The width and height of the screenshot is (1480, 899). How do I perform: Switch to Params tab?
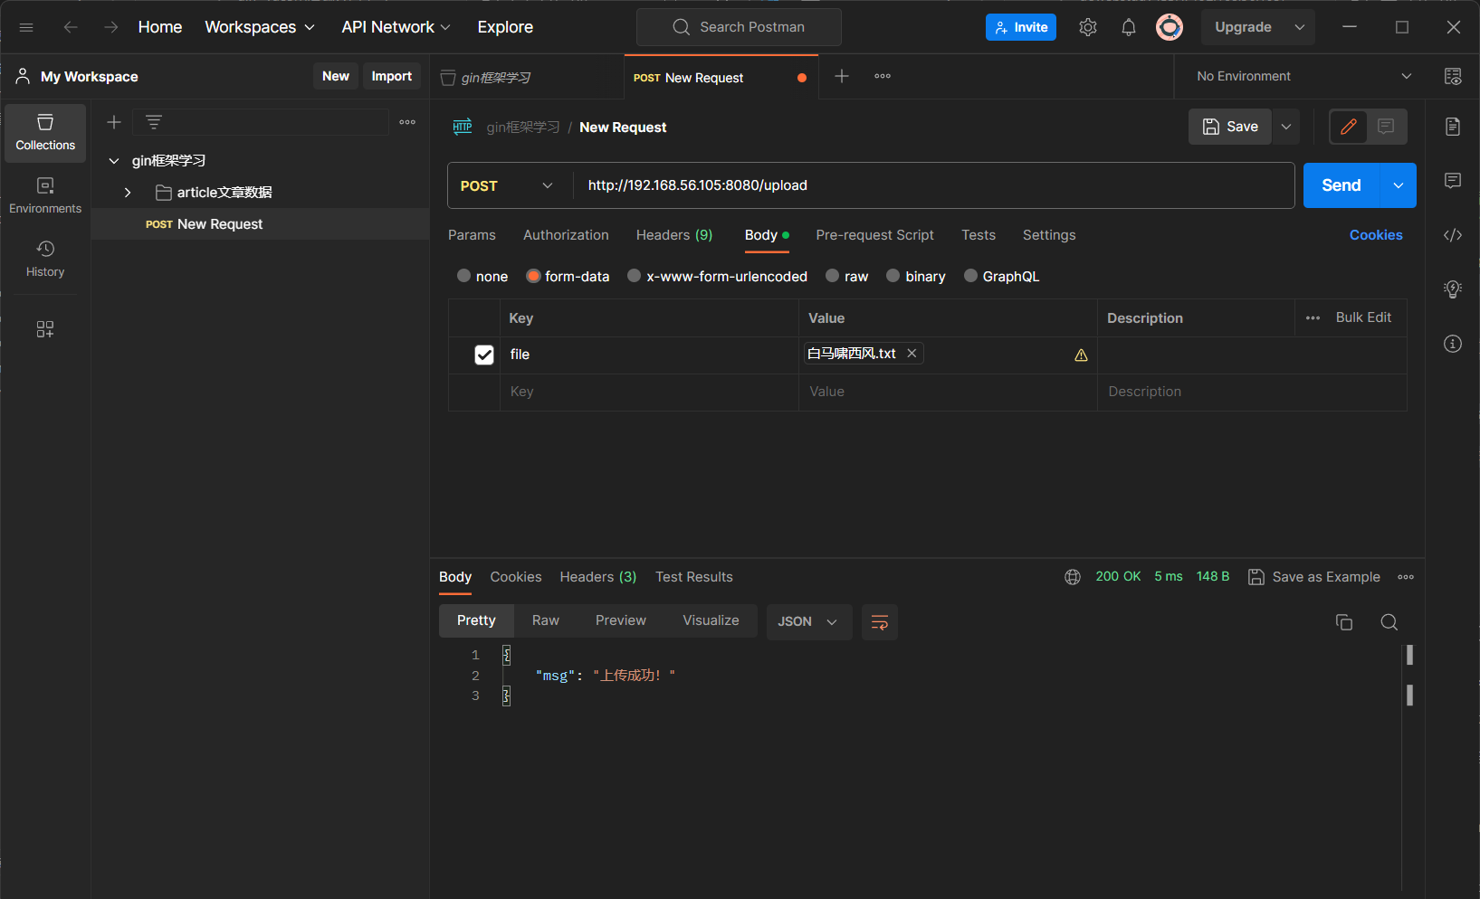point(472,235)
